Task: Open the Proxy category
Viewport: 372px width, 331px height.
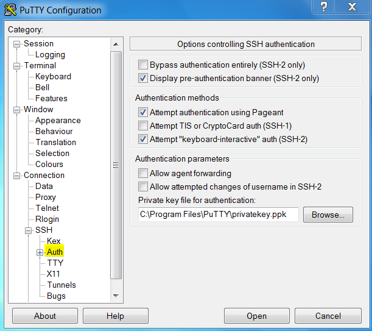Action: (46, 198)
